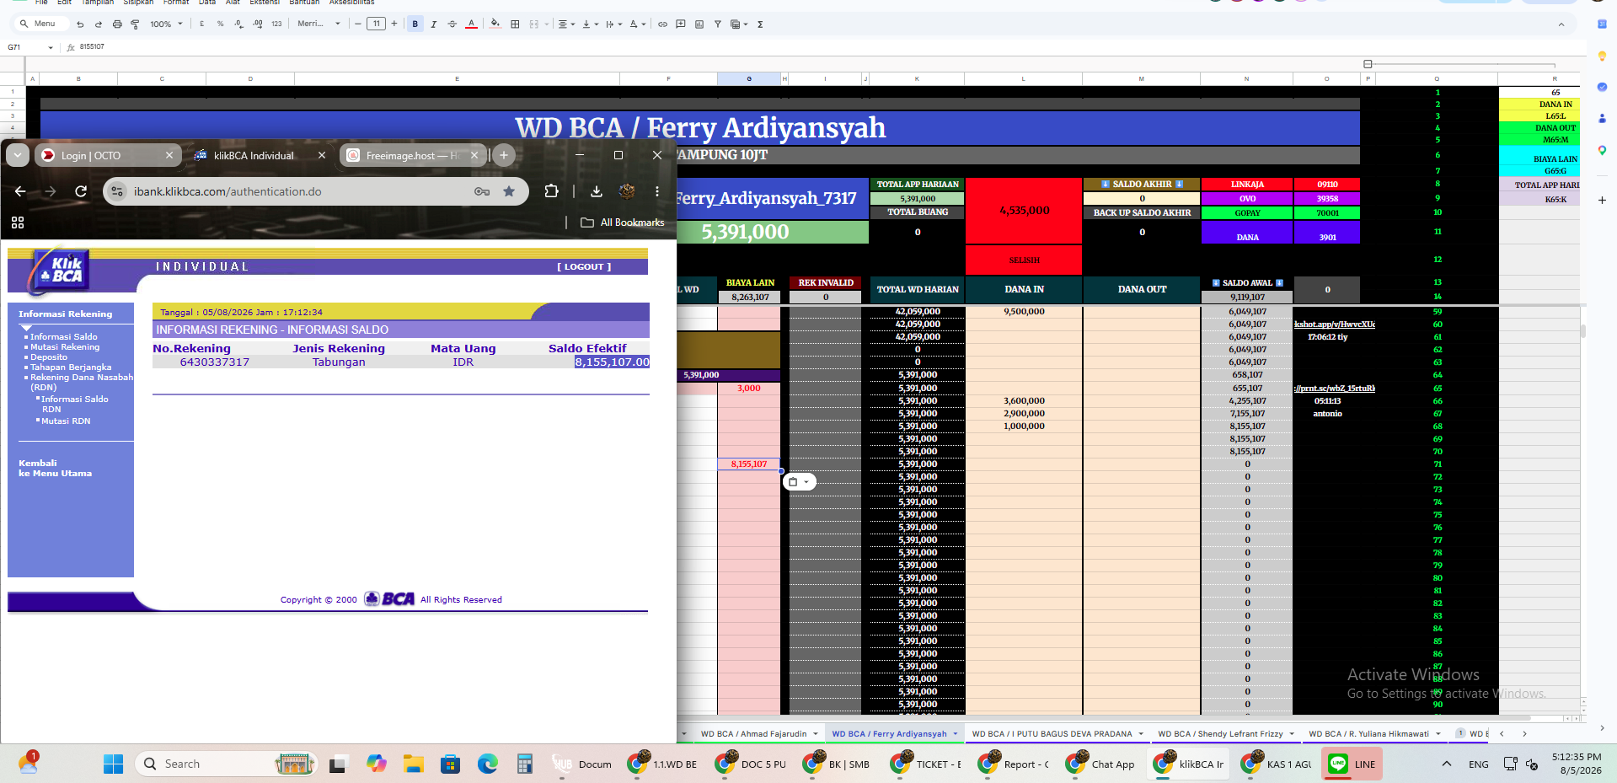Open Mutasi RDN in KlikBCA sidebar

tap(66, 421)
